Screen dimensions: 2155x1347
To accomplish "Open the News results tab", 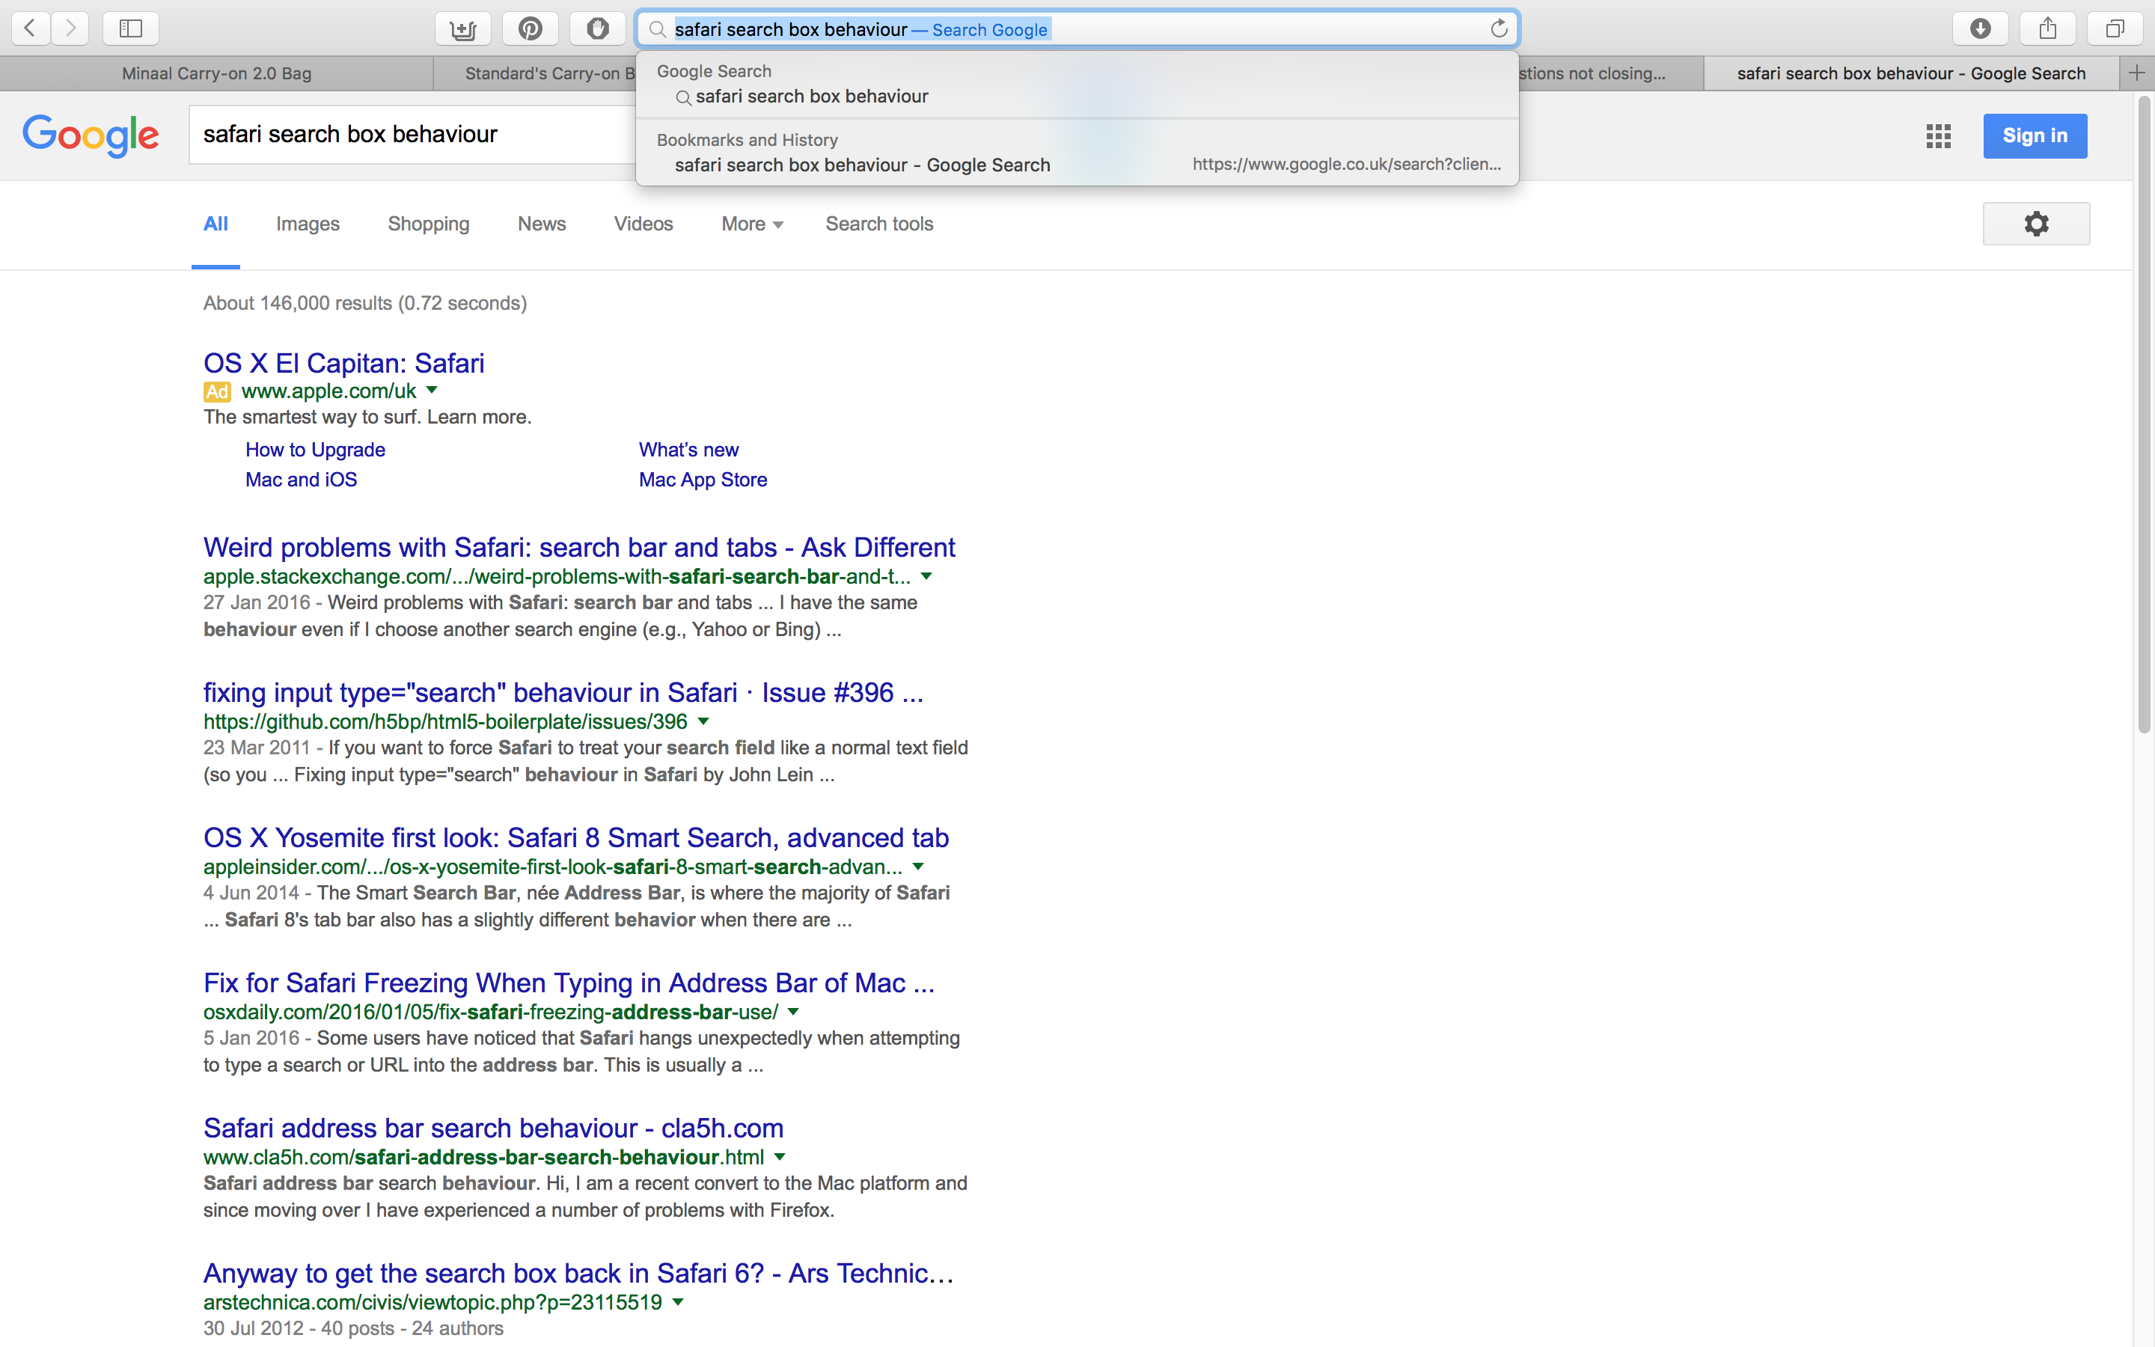I will (x=542, y=224).
